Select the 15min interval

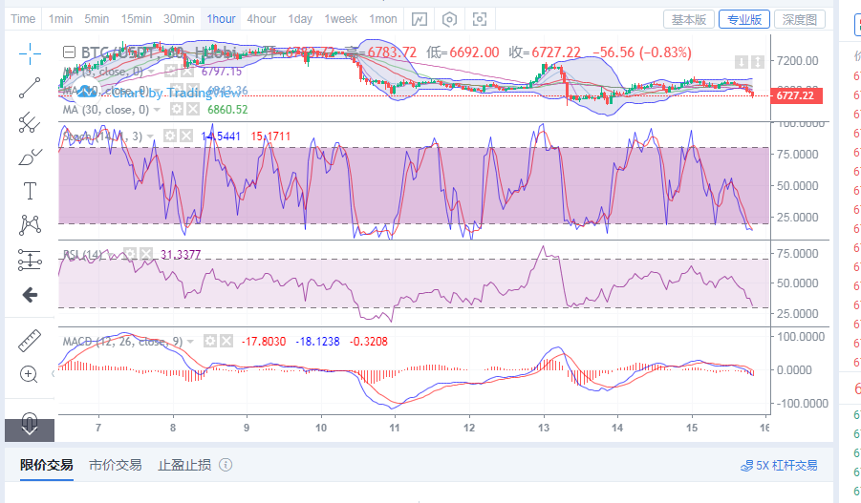(137, 19)
